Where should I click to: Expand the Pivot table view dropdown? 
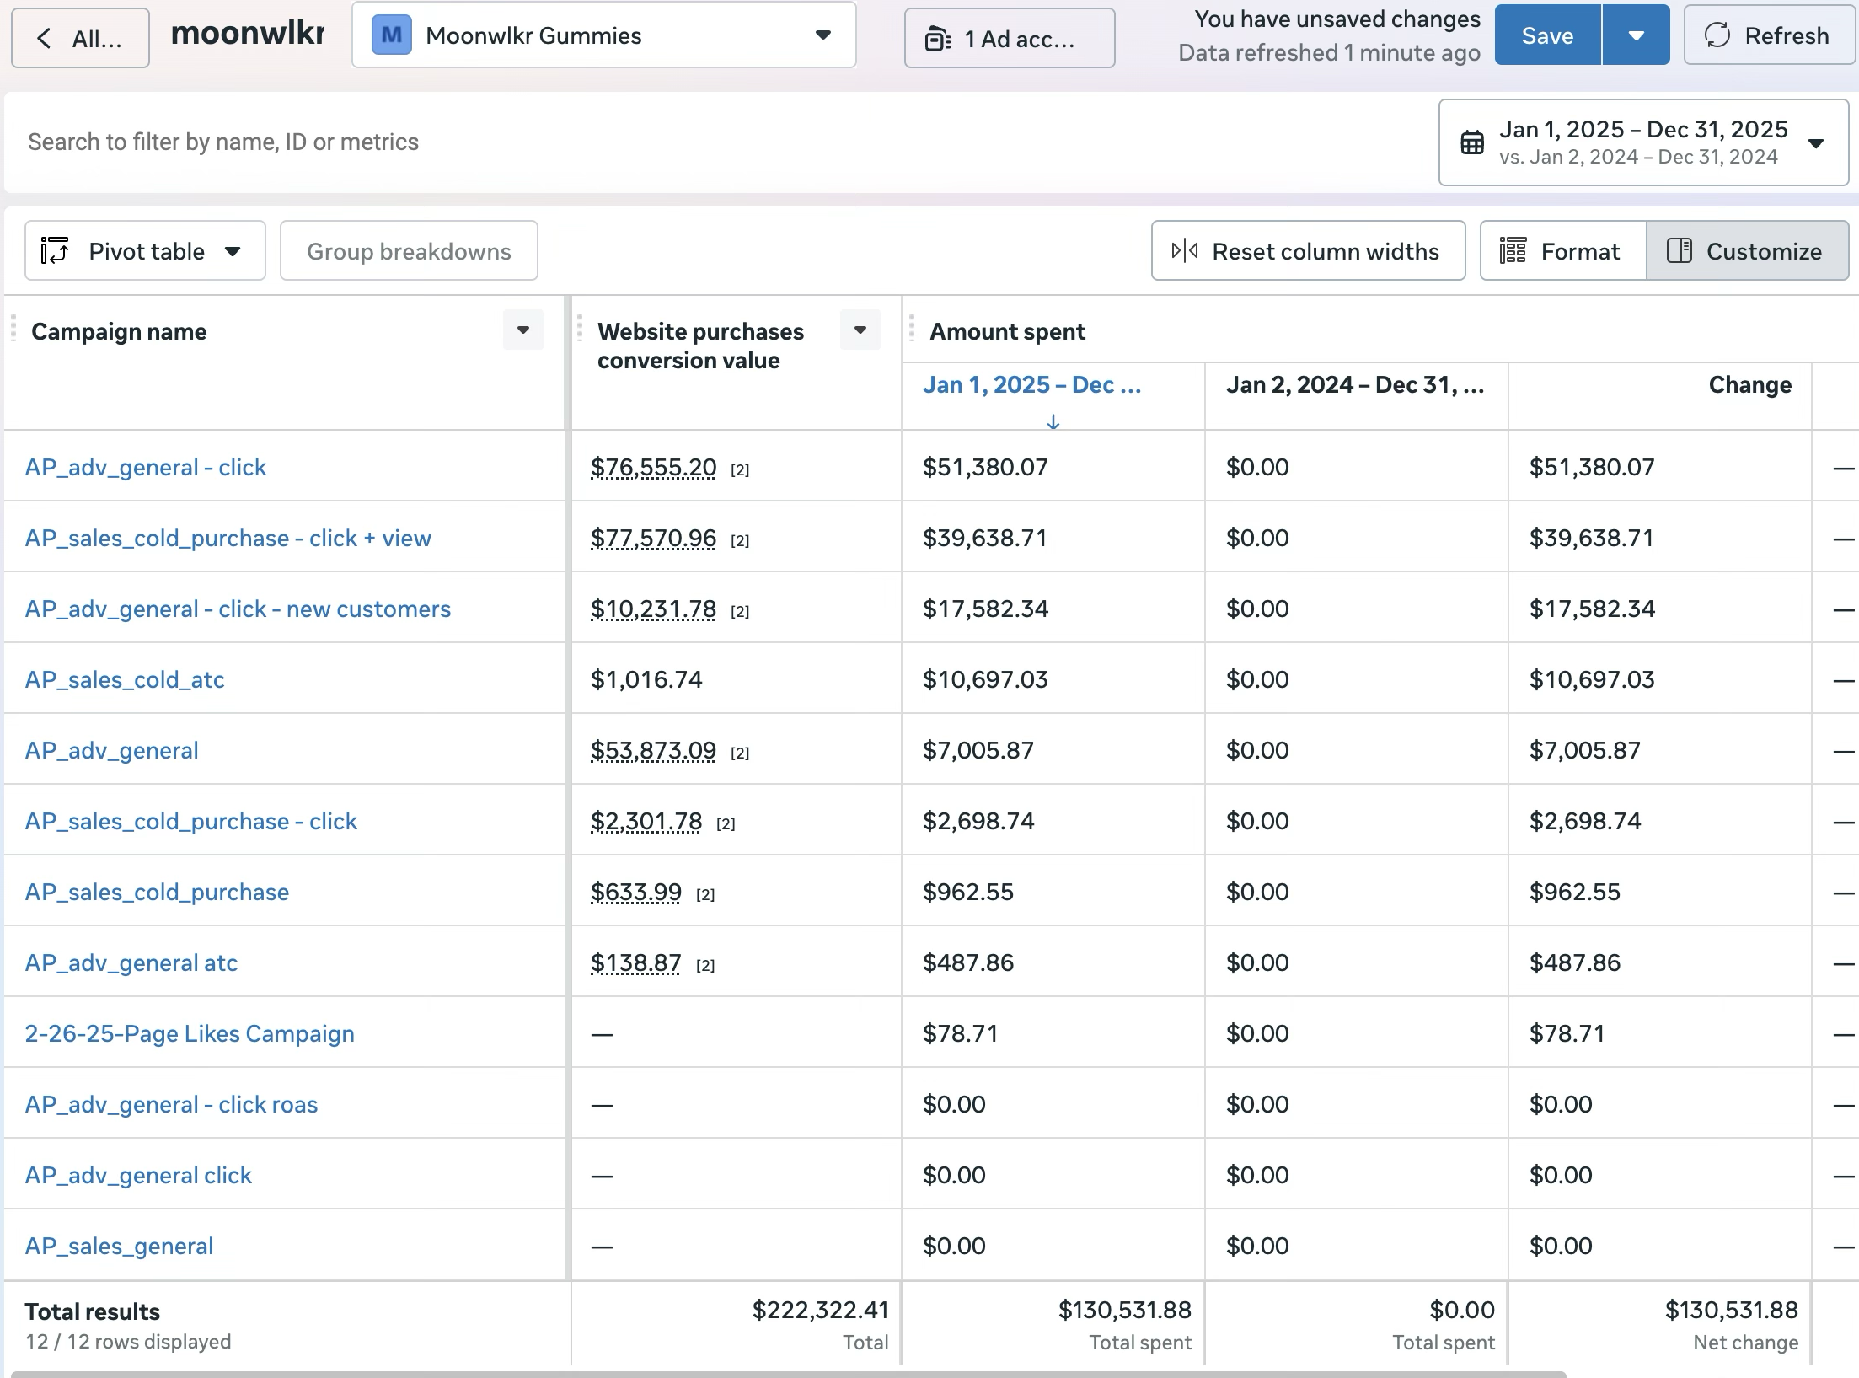pos(145,251)
